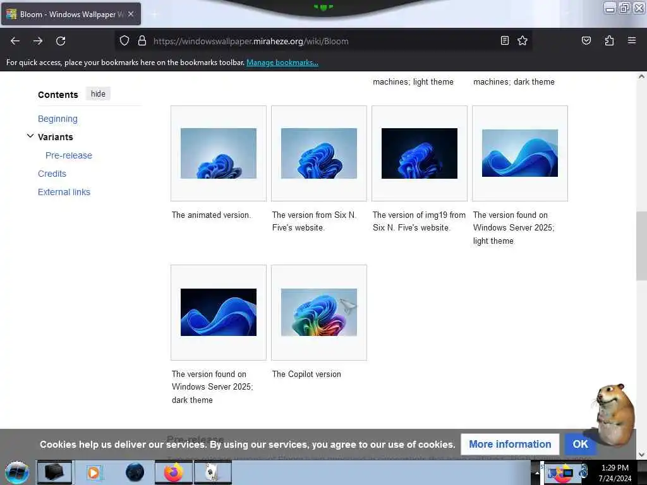Image resolution: width=647 pixels, height=485 pixels.
Task: Open the extensions puzzle icon
Action: [x=609, y=40]
